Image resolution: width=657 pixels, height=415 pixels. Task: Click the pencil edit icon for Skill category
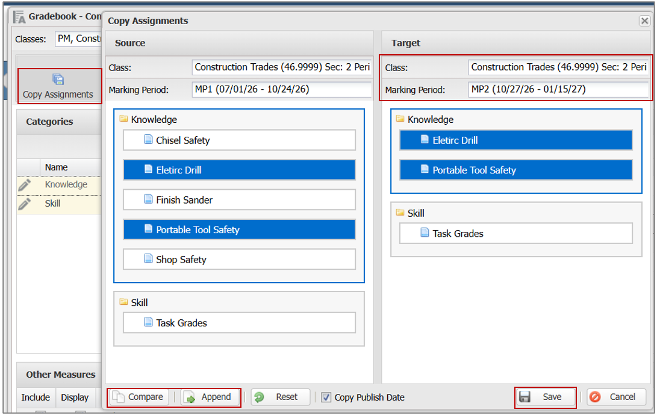pos(24,204)
